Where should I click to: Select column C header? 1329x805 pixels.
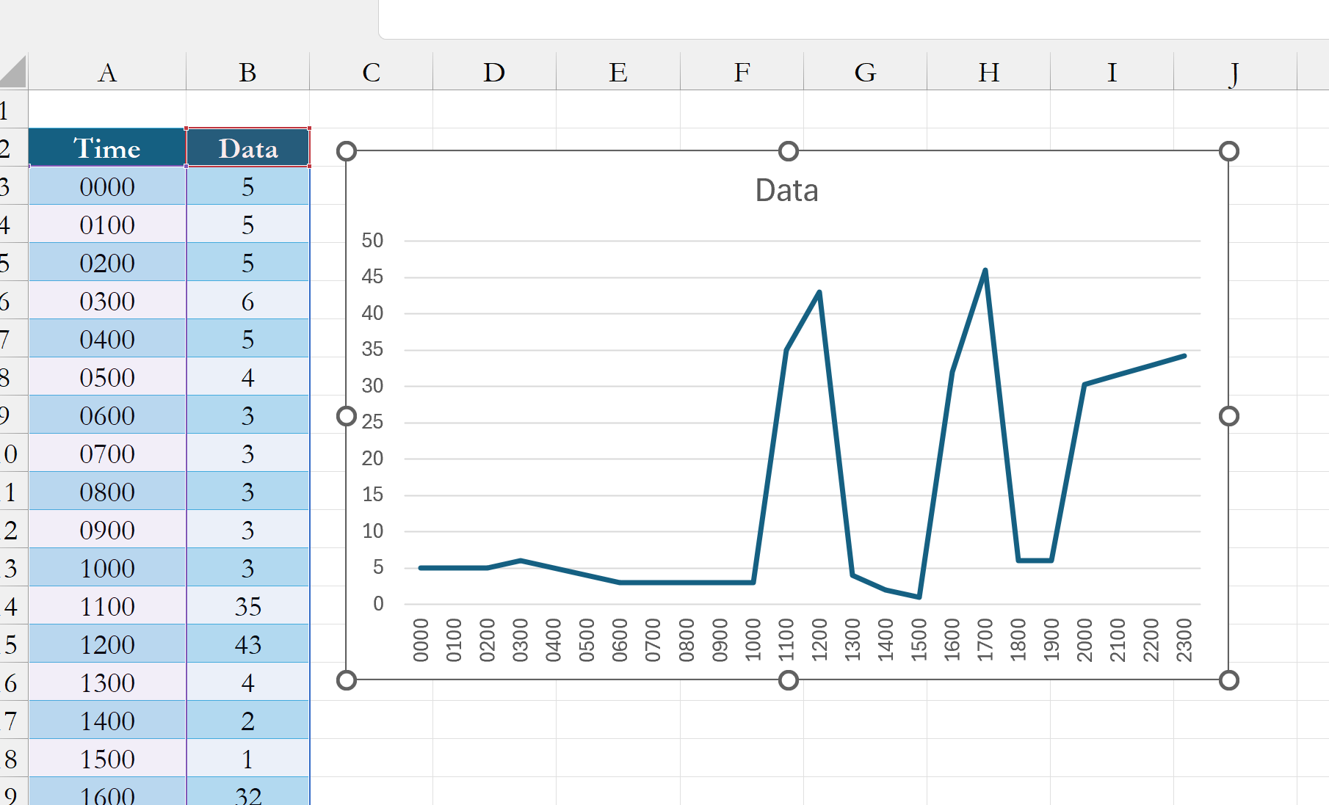(372, 72)
